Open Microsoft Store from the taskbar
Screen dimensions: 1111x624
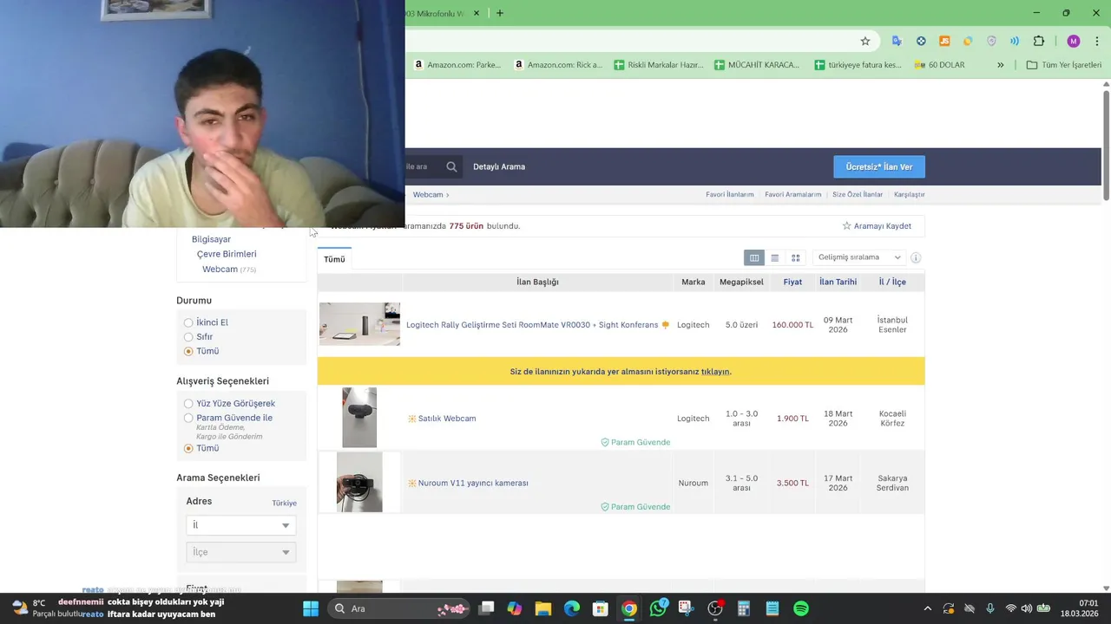pos(601,608)
